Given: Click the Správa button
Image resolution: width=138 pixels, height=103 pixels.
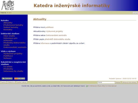Looking at the screenshot, I should pyautogui.click(x=4, y=82).
